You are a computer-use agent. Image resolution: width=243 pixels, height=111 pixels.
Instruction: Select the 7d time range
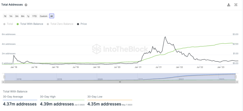5,16
